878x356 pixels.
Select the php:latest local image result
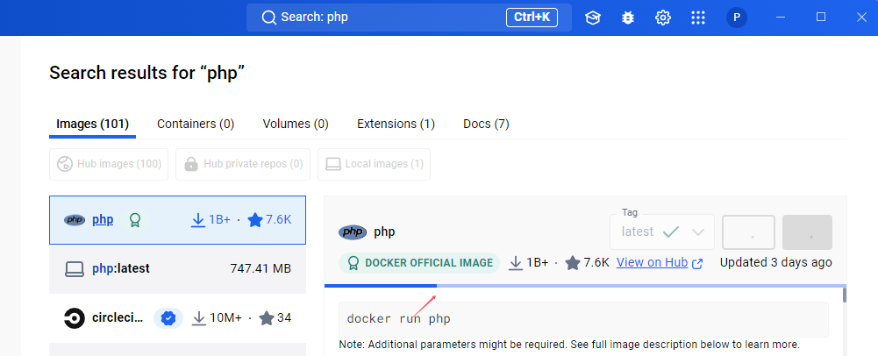click(x=177, y=268)
